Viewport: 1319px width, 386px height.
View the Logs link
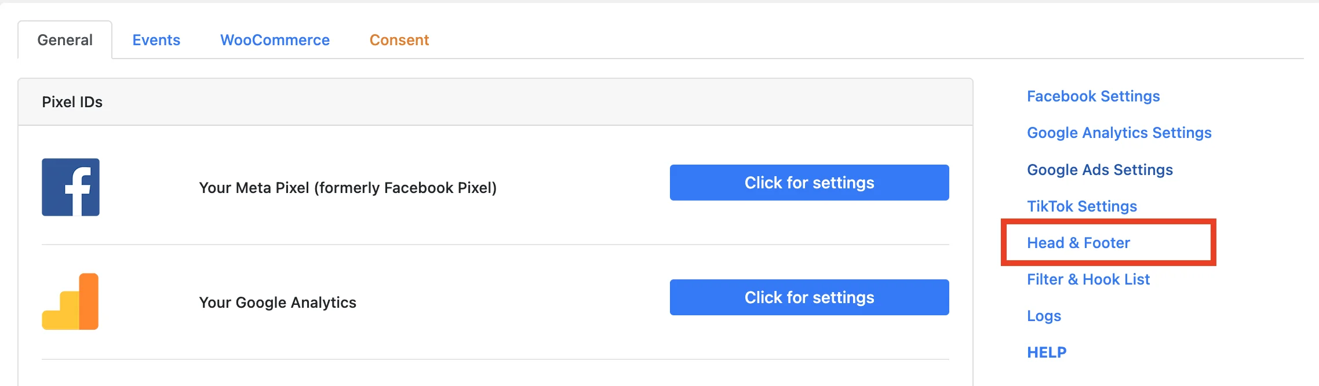pos(1044,316)
